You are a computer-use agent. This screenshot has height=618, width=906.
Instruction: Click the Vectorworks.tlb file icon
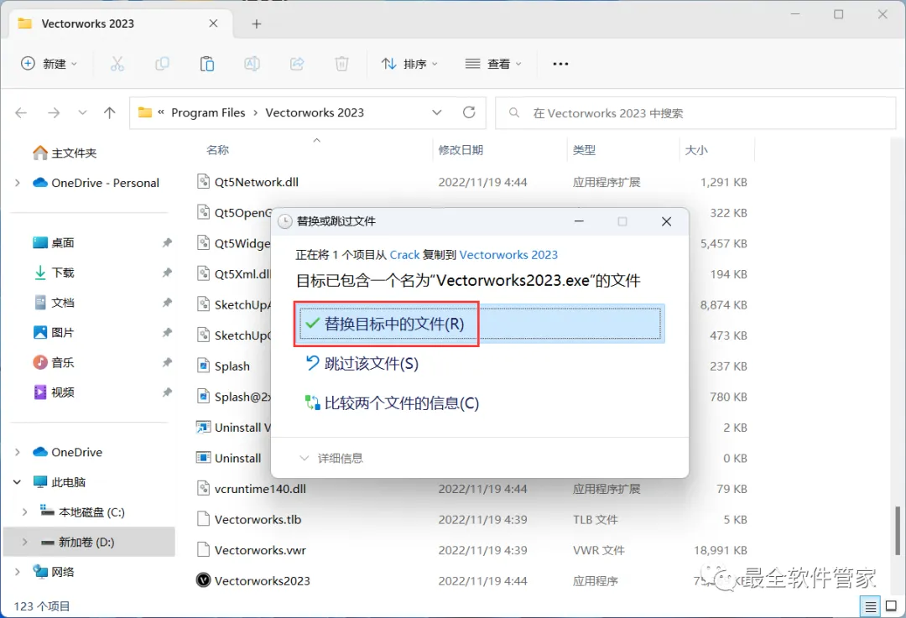tap(203, 519)
